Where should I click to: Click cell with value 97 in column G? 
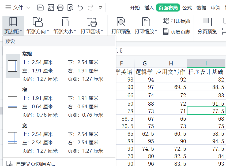pos(145,87)
